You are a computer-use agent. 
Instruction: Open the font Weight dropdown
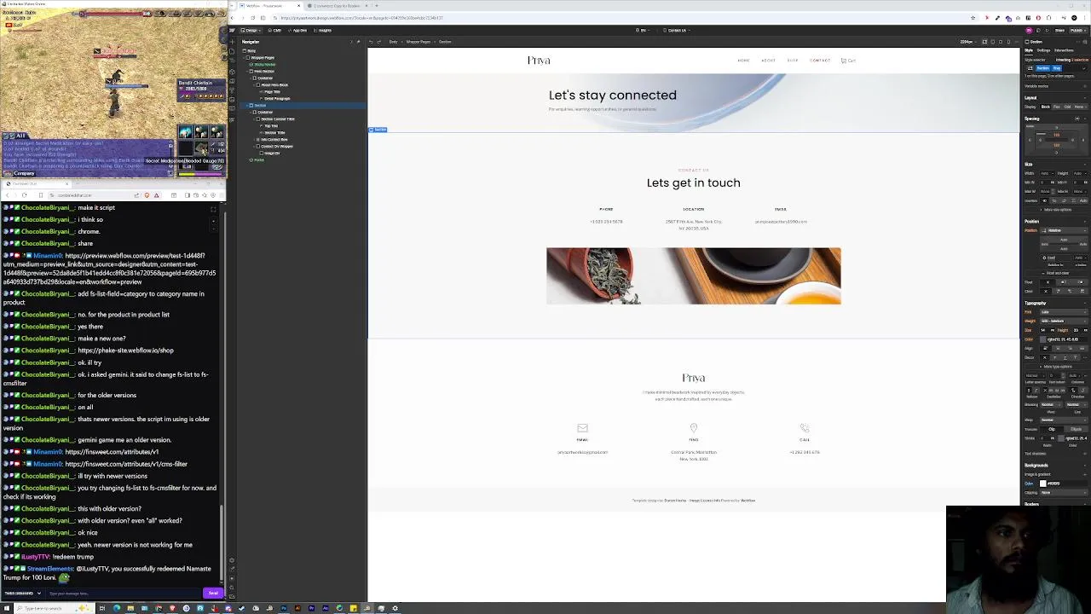[x=1064, y=321]
